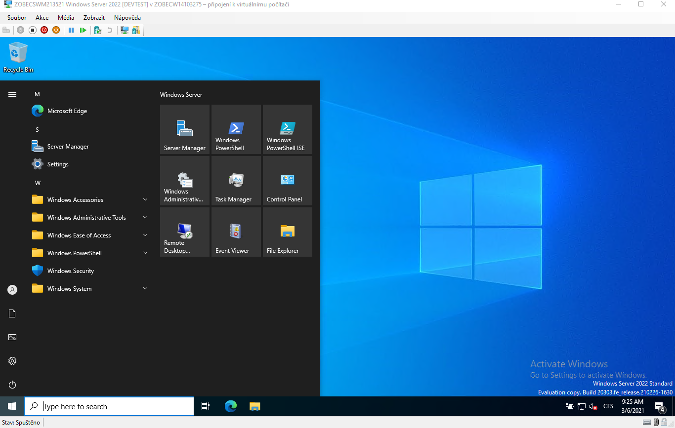Open Settings gear in the Start rail

pos(12,361)
